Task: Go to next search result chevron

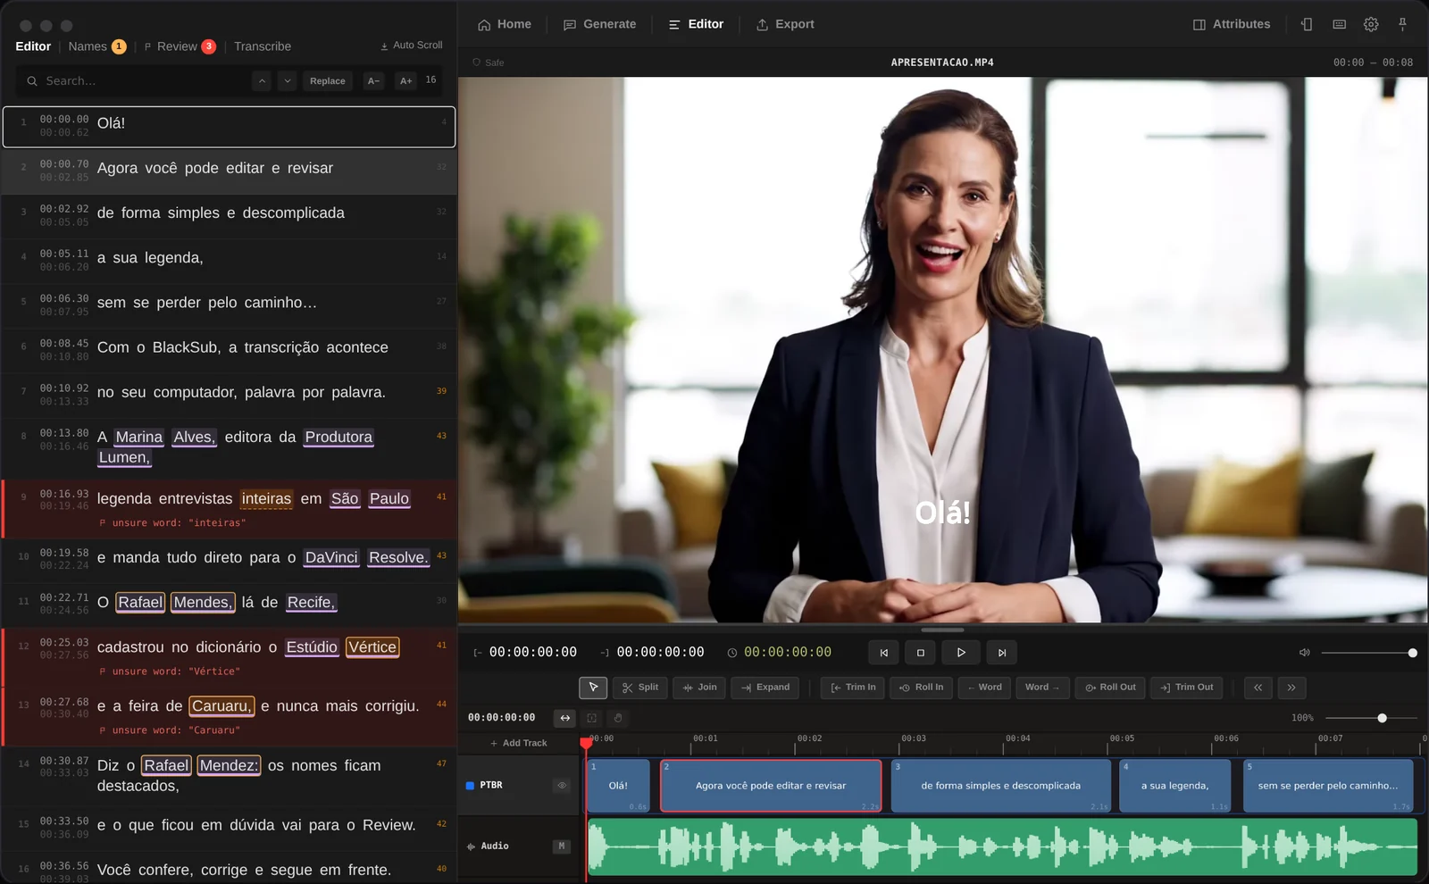Action: [x=288, y=81]
